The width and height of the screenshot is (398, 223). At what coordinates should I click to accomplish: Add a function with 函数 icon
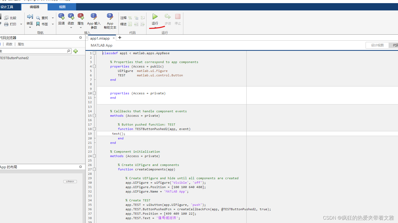pos(71,17)
